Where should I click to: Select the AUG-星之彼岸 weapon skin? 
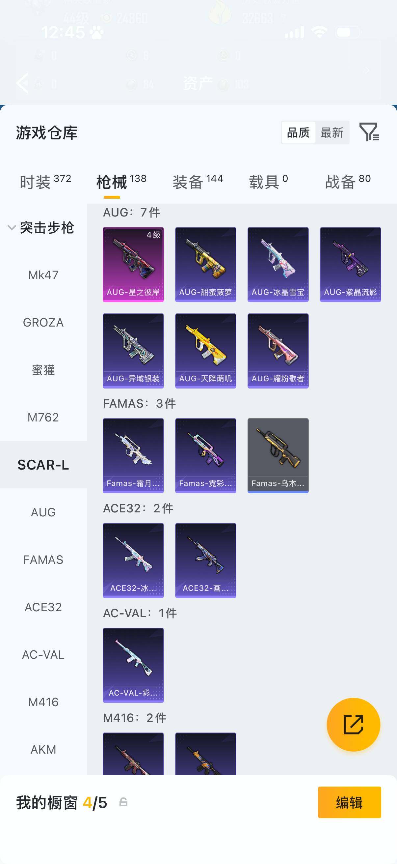pos(133,265)
